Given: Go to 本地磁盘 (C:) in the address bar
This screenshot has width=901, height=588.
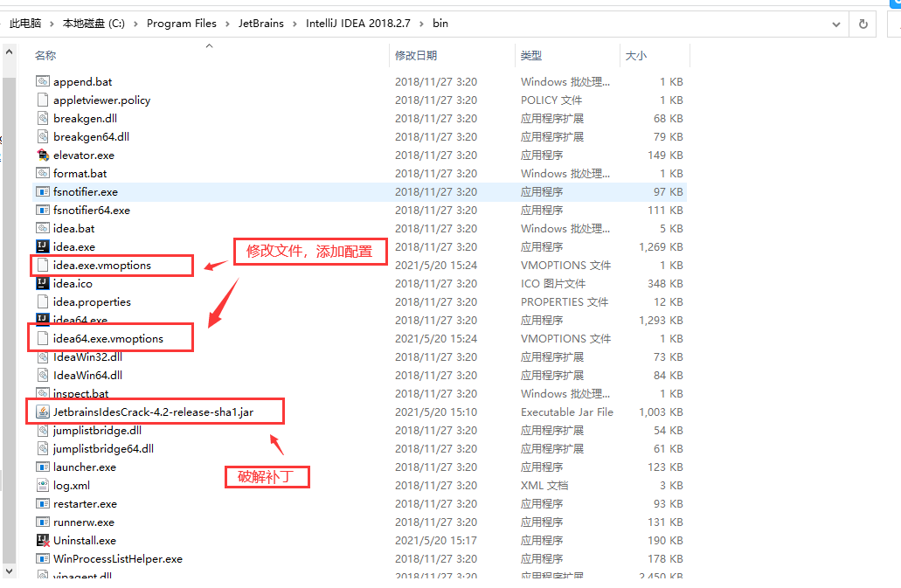Looking at the screenshot, I should (94, 24).
